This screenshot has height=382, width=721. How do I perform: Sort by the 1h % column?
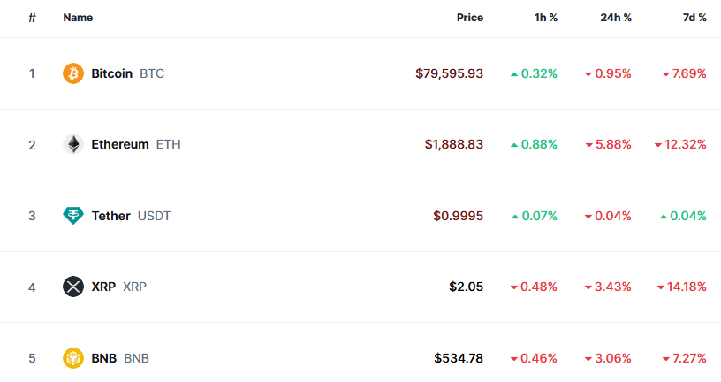point(546,18)
